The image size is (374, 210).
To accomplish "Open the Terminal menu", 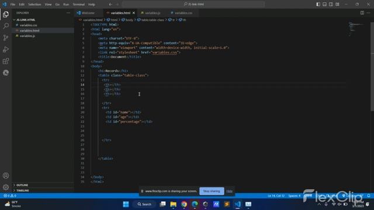I will coord(79,4).
